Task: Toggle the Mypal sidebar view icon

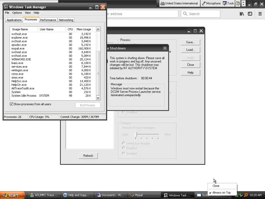Action: tap(250, 14)
